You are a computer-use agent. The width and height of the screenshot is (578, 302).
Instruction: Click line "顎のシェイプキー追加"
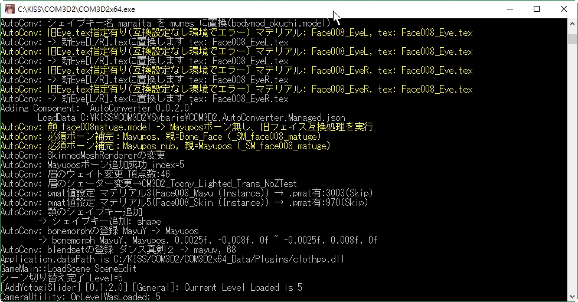click(x=71, y=212)
